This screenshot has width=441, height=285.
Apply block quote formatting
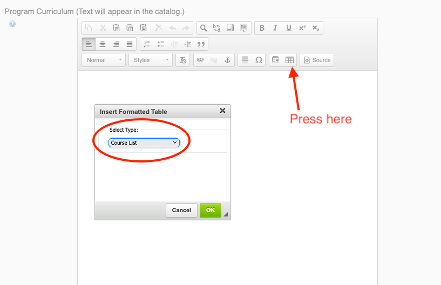(x=201, y=44)
